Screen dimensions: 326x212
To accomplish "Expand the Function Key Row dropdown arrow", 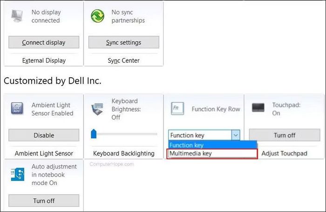I will pyautogui.click(x=236, y=135).
